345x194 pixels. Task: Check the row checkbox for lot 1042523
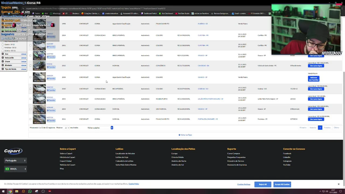30,89
